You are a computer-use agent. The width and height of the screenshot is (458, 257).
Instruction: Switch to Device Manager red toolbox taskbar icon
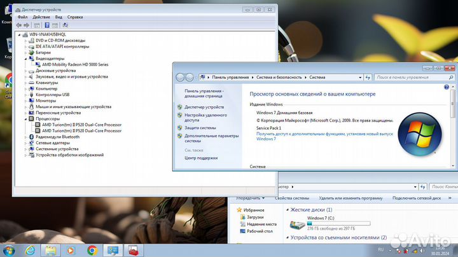[133, 250]
